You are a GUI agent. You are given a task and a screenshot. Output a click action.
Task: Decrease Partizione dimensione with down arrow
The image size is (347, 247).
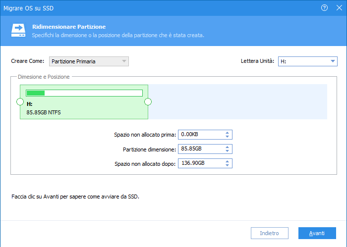click(x=227, y=151)
